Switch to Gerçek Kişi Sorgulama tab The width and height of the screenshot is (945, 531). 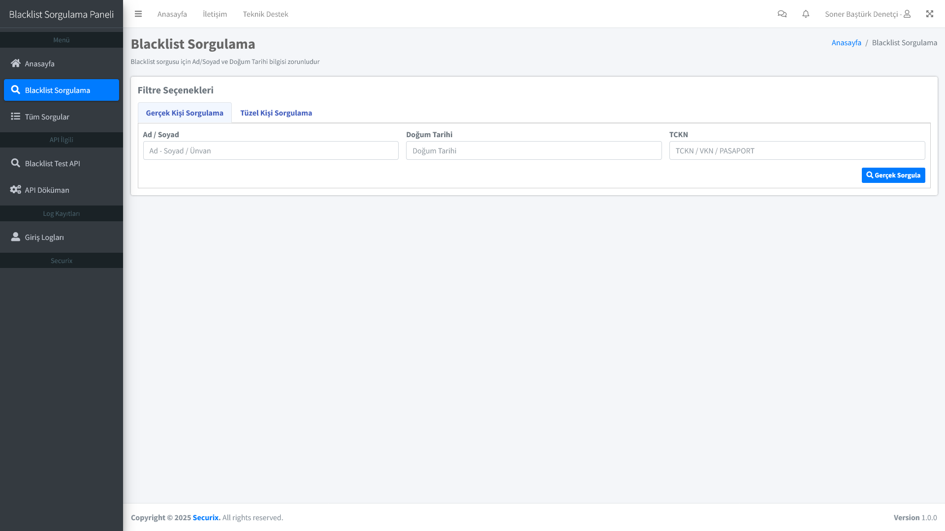pos(185,113)
